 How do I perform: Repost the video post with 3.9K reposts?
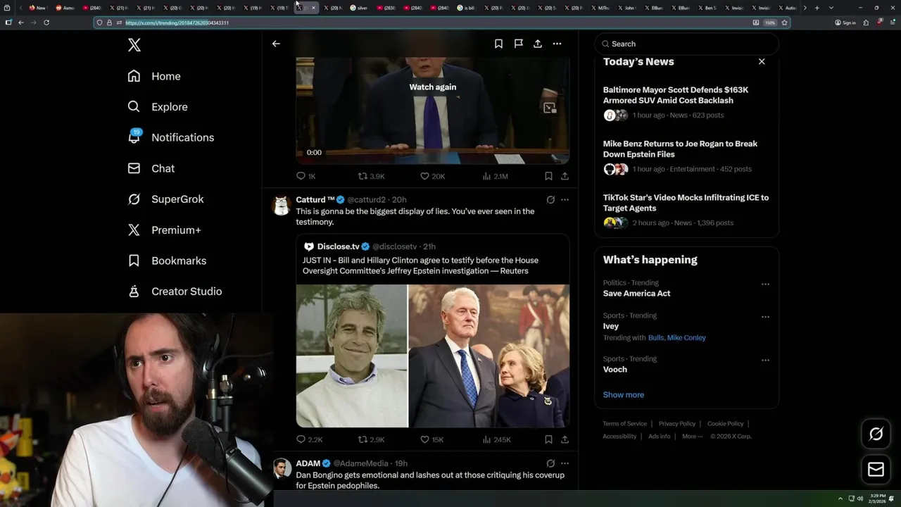[372, 176]
